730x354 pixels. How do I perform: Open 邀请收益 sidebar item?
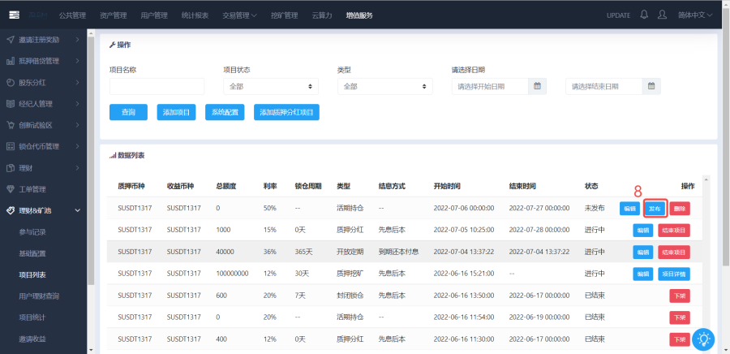[x=32, y=339]
